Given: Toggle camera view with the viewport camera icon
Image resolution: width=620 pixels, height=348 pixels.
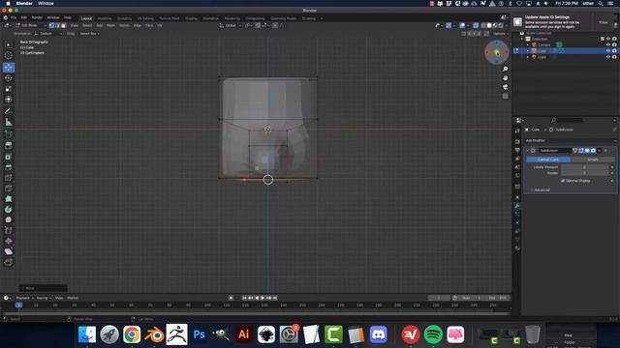Looking at the screenshot, I should pos(505,87).
